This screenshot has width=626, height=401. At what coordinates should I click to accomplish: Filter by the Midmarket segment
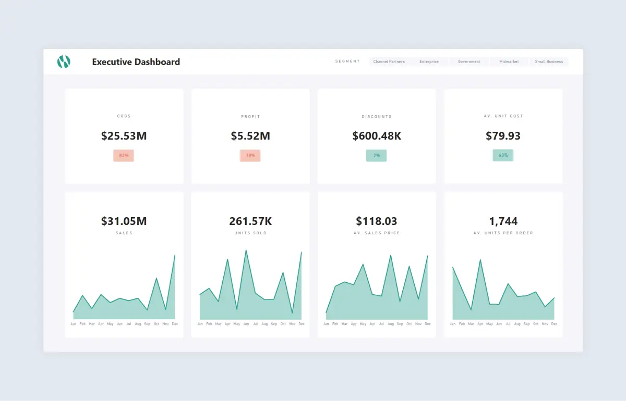(509, 61)
